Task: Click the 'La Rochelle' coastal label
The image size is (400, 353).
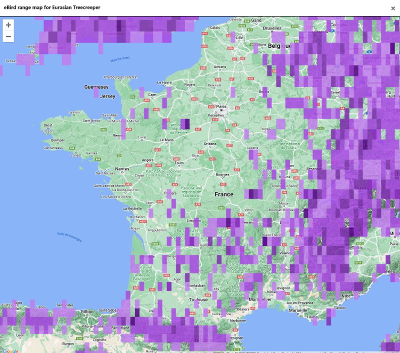Action: click(132, 208)
